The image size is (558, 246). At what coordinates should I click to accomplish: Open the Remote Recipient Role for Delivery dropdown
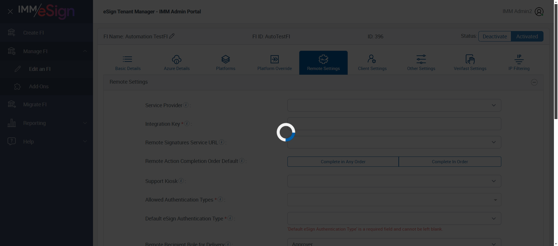[x=394, y=243]
